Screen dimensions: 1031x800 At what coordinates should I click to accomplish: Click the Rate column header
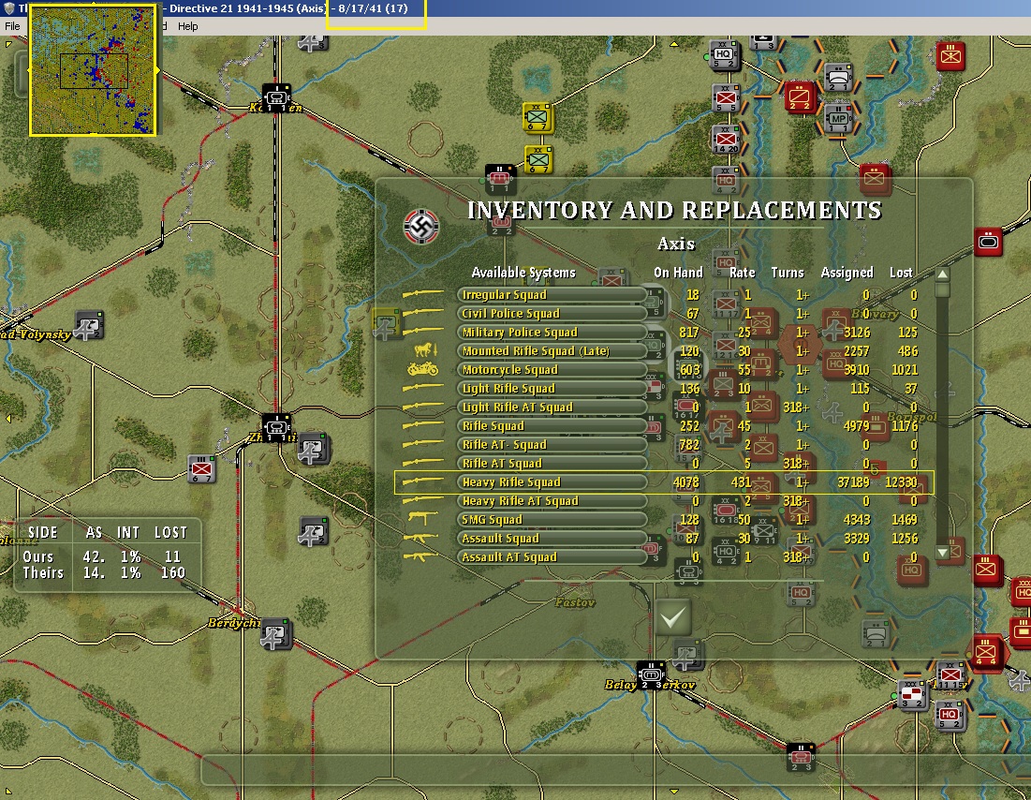pos(743,273)
